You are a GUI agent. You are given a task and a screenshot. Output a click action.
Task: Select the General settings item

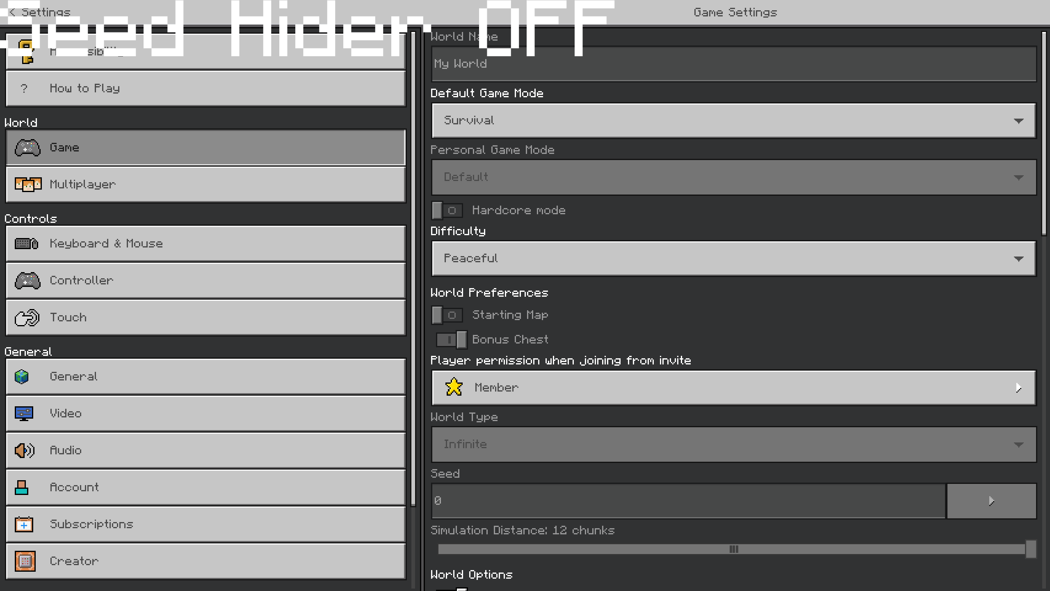click(205, 376)
